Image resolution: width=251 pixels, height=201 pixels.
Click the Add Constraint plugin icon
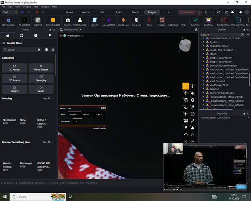tap(224, 20)
